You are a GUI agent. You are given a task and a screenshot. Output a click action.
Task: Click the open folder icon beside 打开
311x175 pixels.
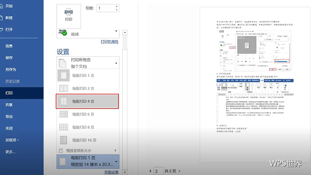1,30
